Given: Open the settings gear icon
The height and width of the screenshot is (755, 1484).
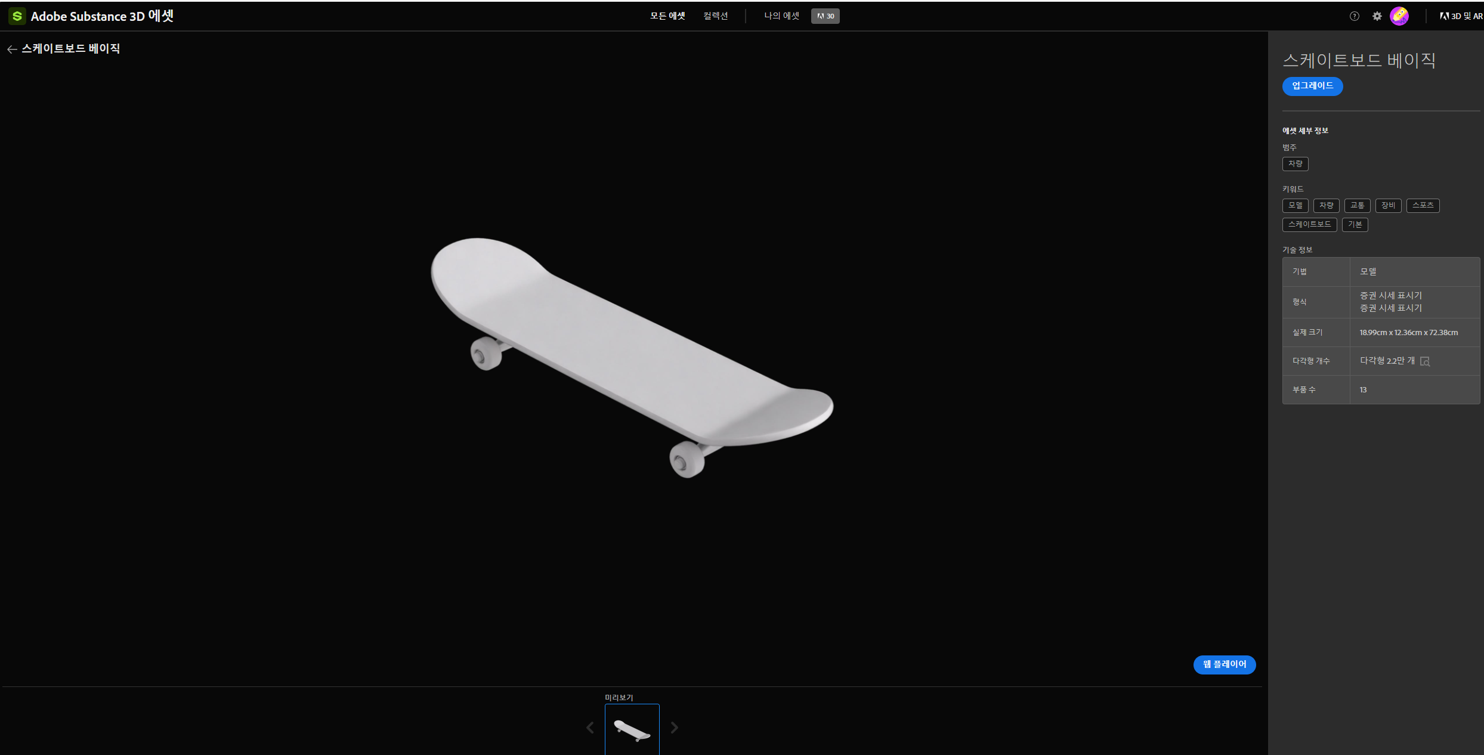Looking at the screenshot, I should [1377, 16].
